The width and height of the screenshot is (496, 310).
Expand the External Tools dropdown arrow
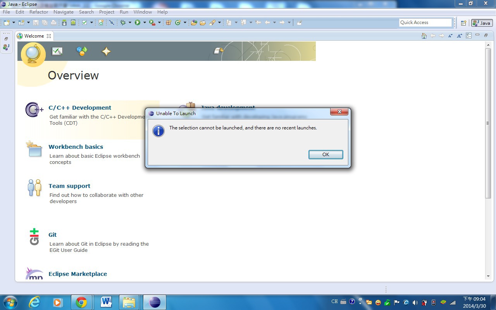[159, 22]
